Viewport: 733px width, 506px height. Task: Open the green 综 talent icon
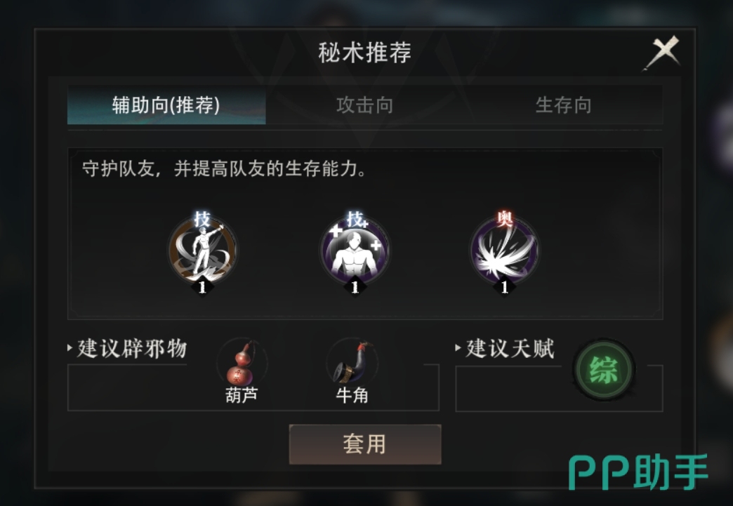(x=604, y=370)
